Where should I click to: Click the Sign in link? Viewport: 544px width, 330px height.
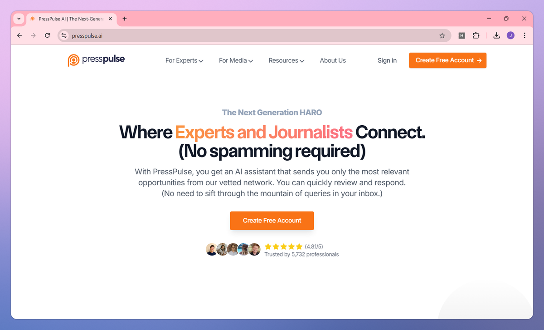pyautogui.click(x=387, y=60)
